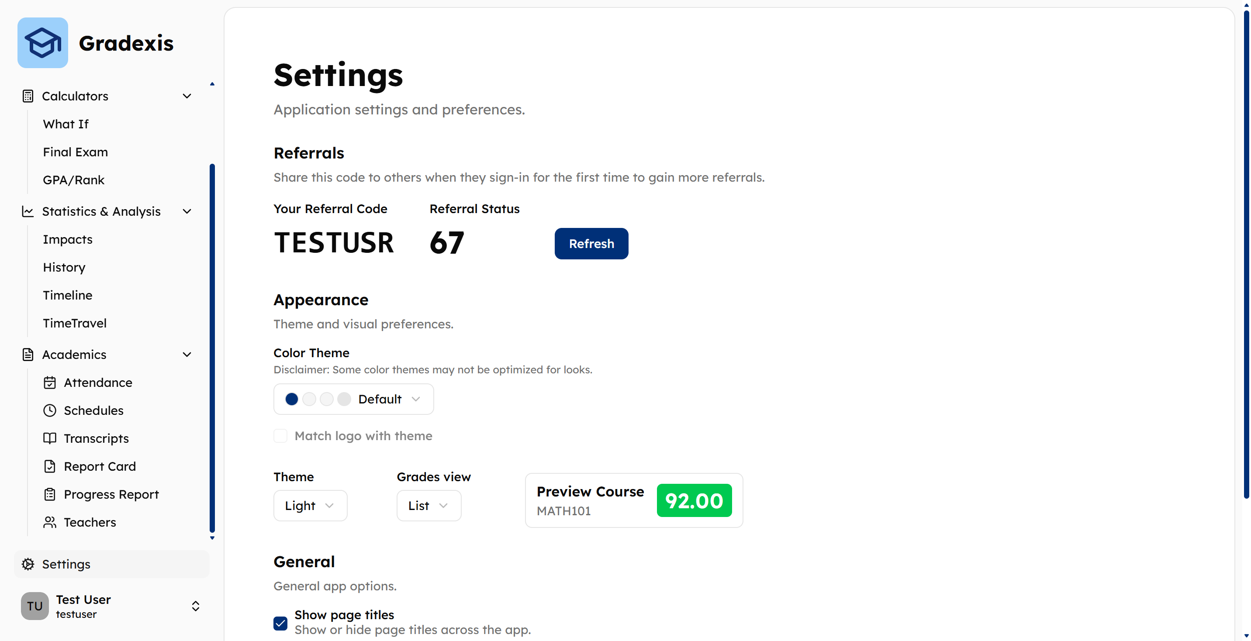
Task: Open the Grades view List dropdown
Action: point(429,506)
